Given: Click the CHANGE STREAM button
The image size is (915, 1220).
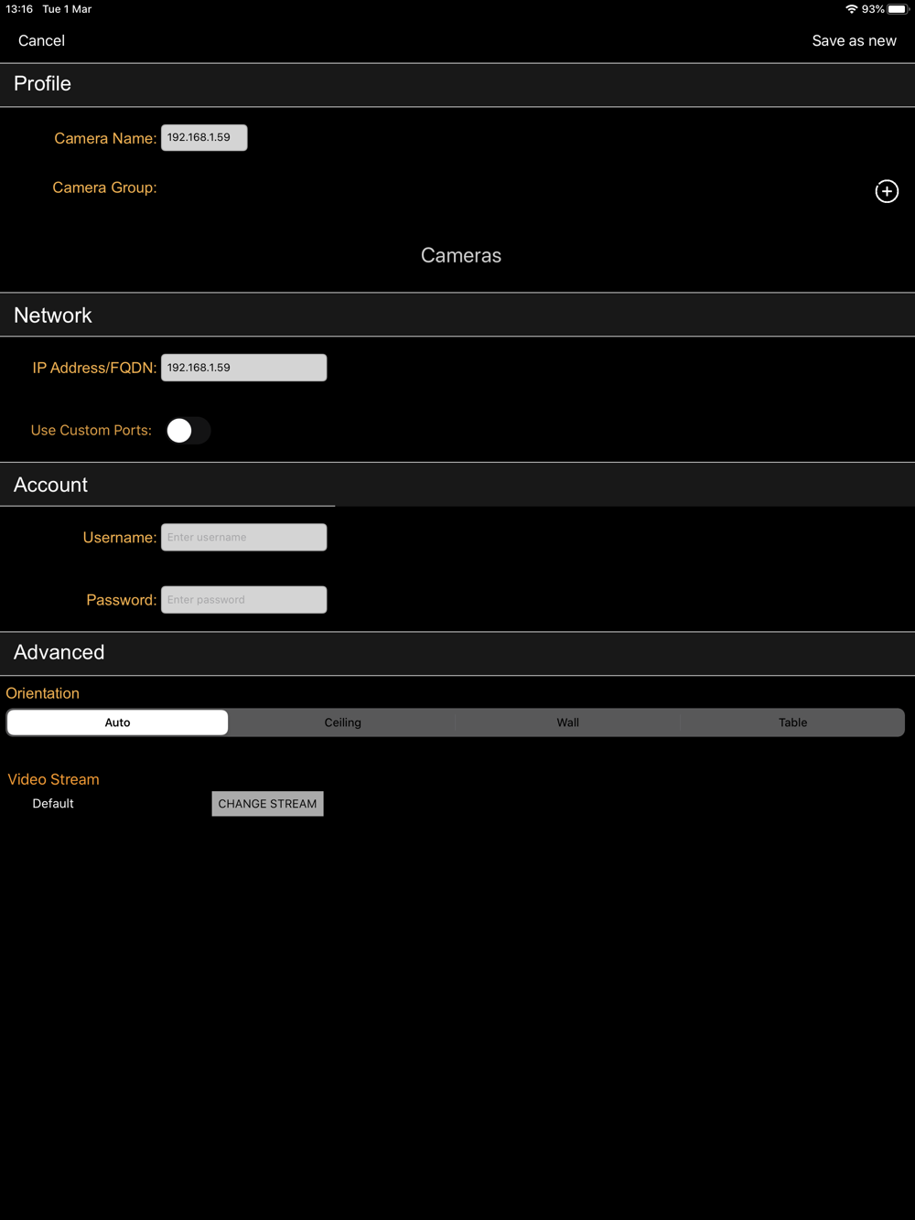Looking at the screenshot, I should click(x=267, y=804).
